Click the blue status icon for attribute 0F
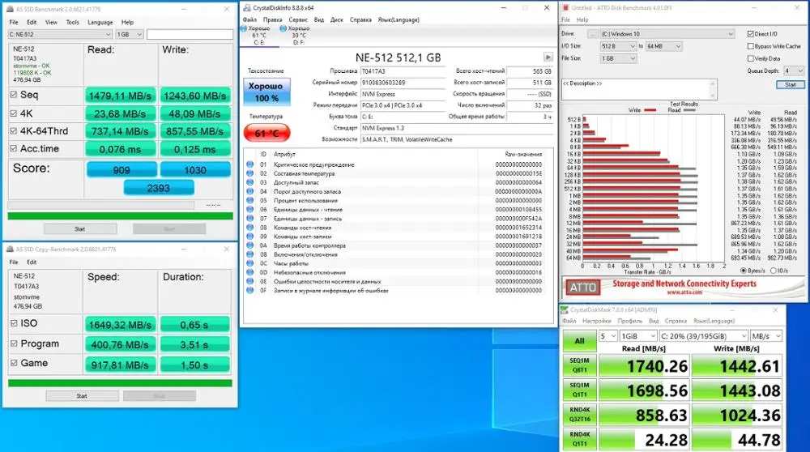 tap(250, 290)
